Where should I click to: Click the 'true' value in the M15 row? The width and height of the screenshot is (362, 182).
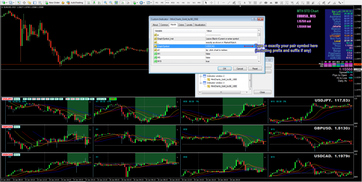click(x=208, y=61)
